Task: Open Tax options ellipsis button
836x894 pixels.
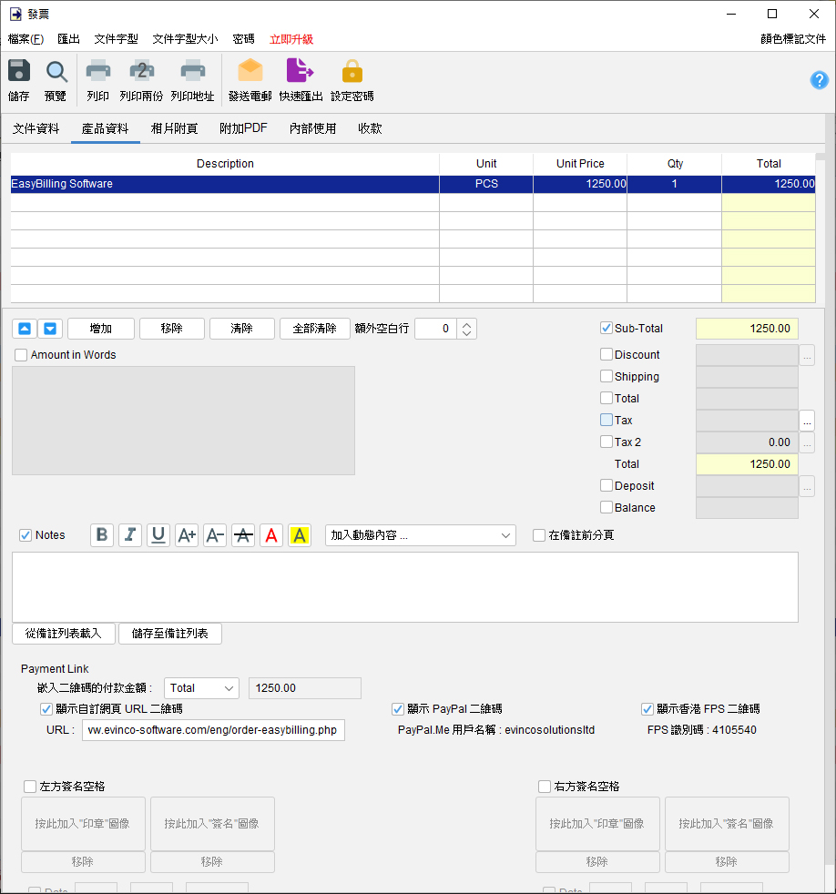Action: pyautogui.click(x=807, y=421)
